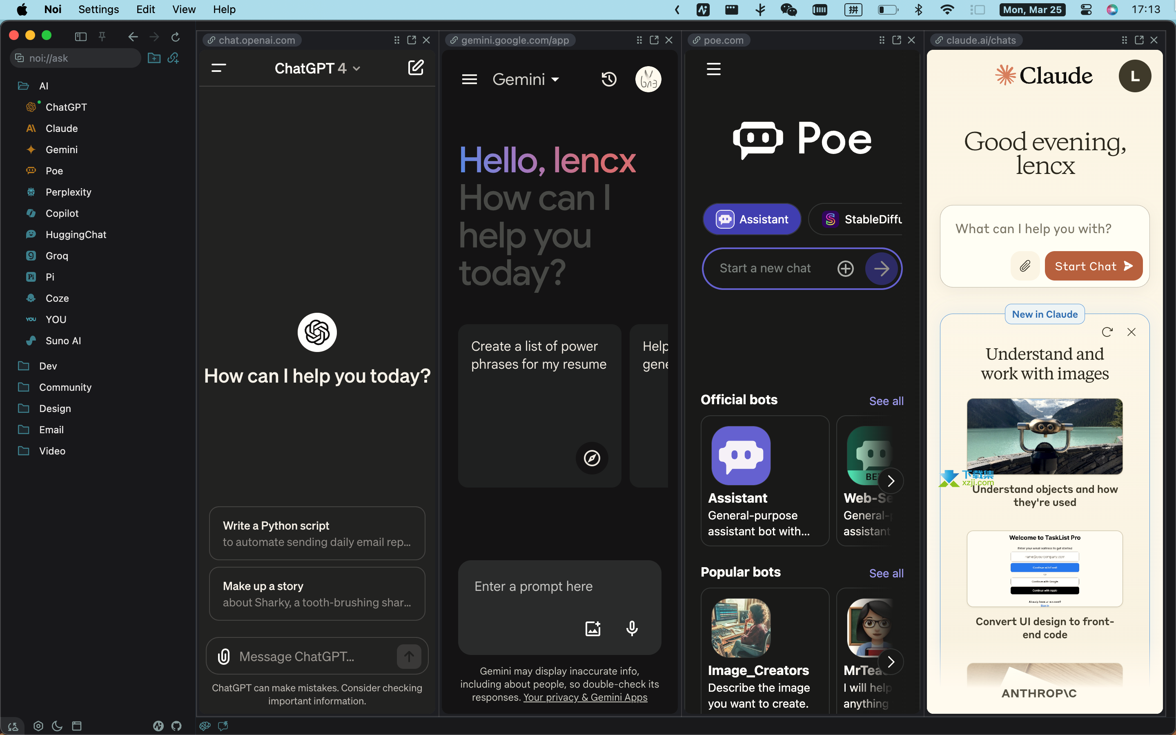Image resolution: width=1176 pixels, height=735 pixels.
Task: Click the Claude Start Chat button
Action: click(1092, 266)
